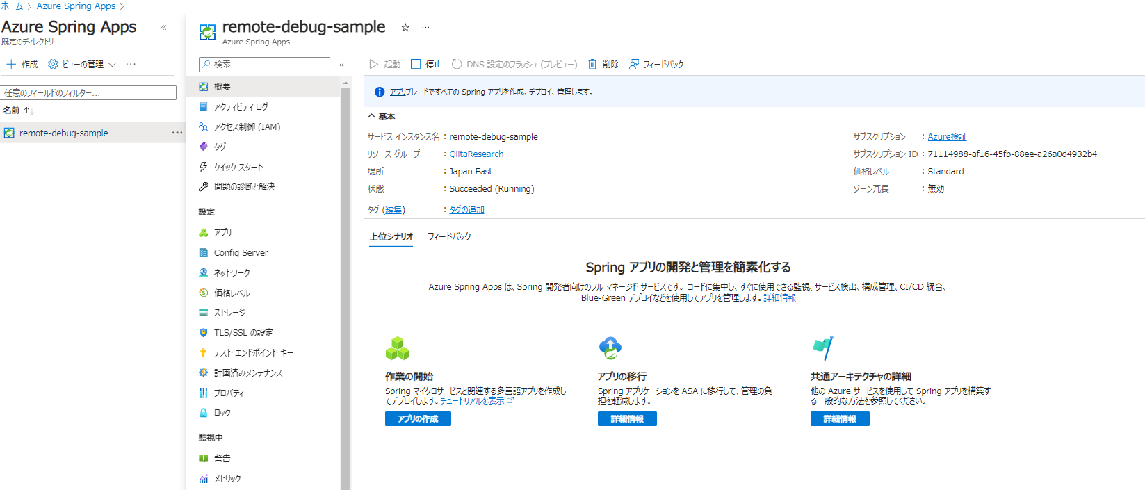Go to ホーム in the breadcrumb
The width and height of the screenshot is (1145, 490).
(12, 6)
